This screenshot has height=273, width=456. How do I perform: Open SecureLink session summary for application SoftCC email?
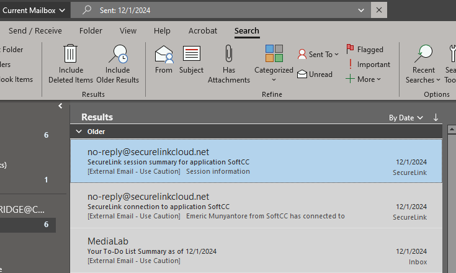click(x=256, y=161)
